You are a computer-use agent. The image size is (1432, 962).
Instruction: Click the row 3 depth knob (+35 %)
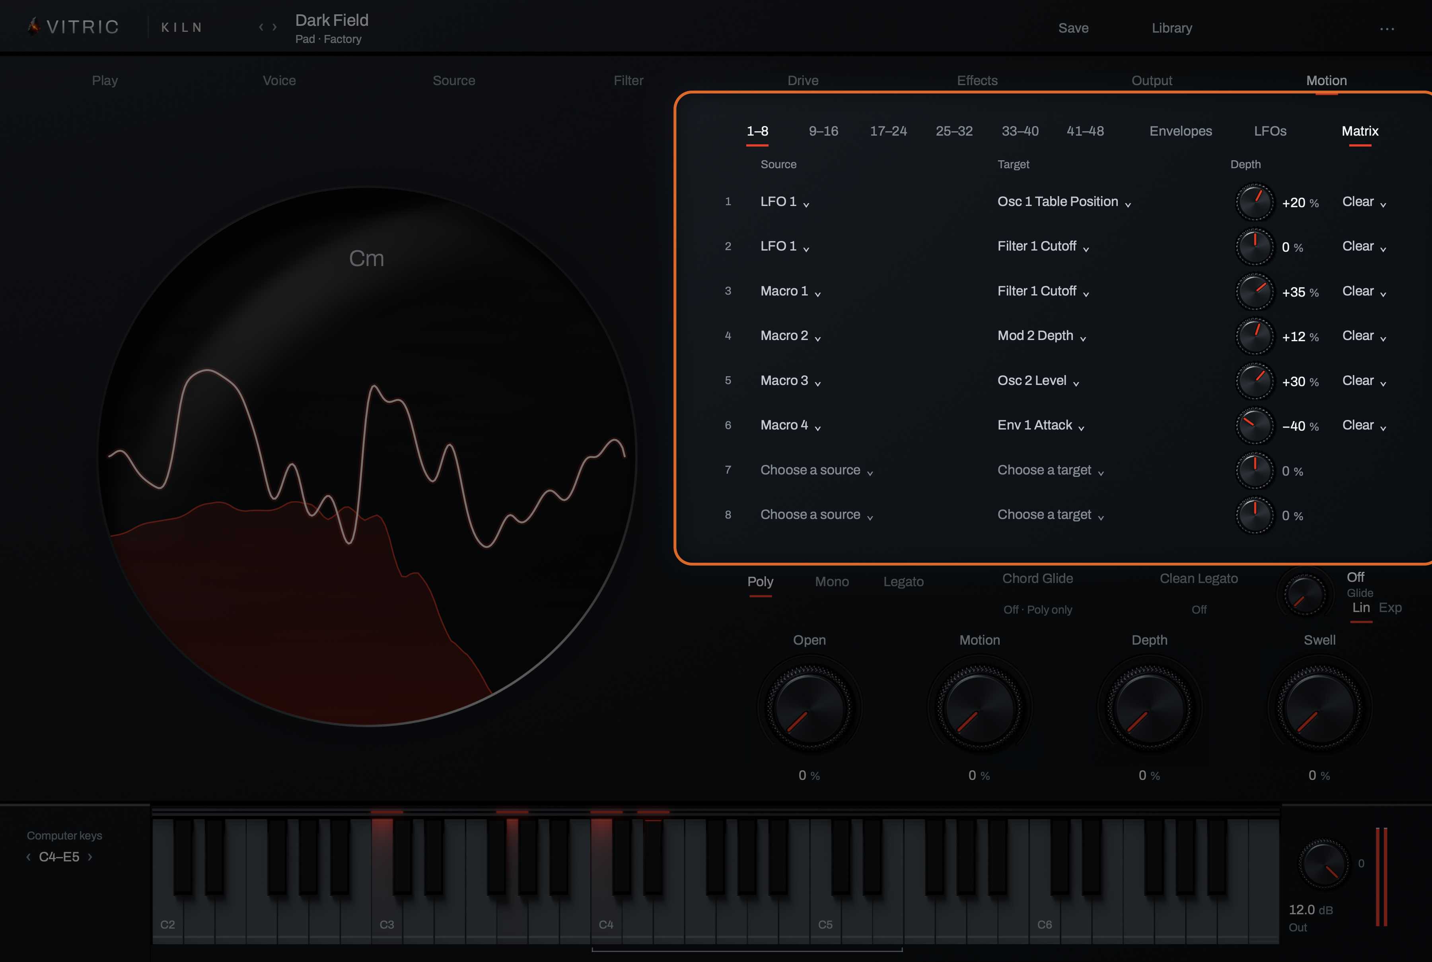tap(1254, 292)
